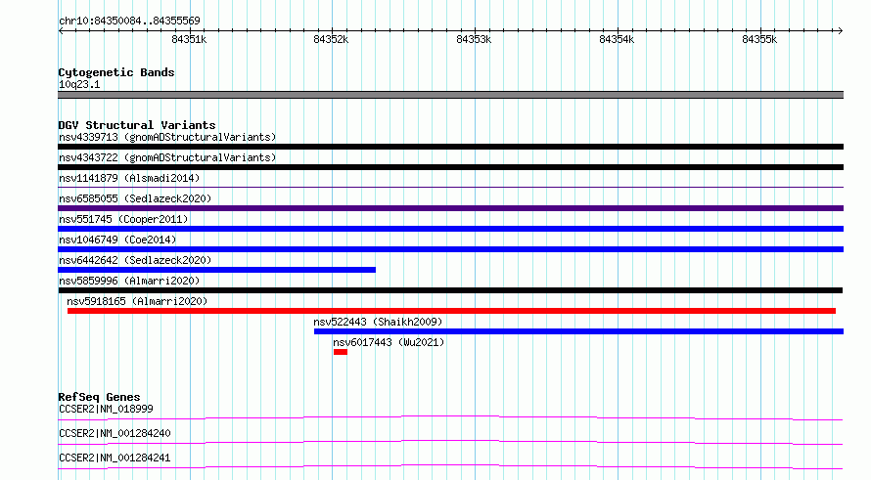Viewport: 871px width, 480px height.
Task: Click the long red nsv5918165 variant bar
Action: pyautogui.click(x=451, y=311)
